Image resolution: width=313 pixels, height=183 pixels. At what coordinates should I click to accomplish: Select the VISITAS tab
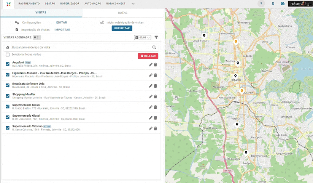pos(41,13)
